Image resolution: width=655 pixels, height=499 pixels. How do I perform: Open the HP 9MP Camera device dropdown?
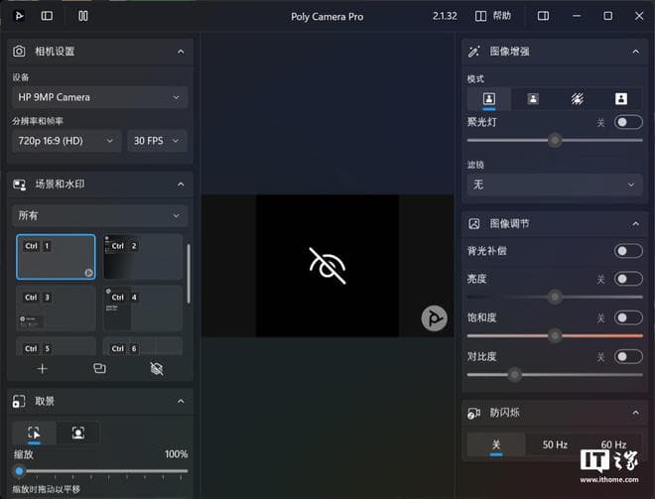click(99, 97)
